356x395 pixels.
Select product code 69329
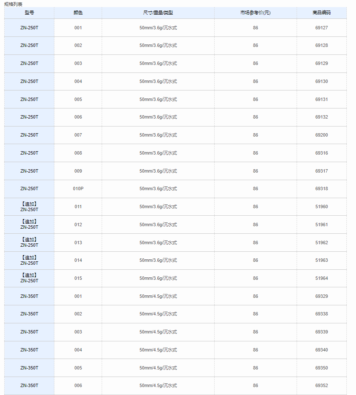[322, 296]
